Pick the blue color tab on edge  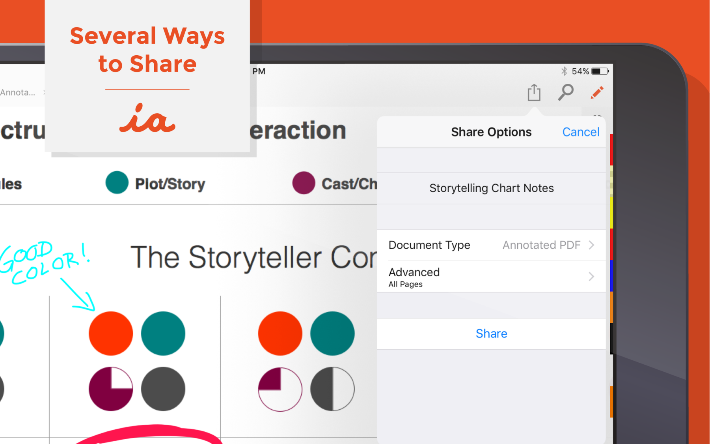tap(611, 275)
